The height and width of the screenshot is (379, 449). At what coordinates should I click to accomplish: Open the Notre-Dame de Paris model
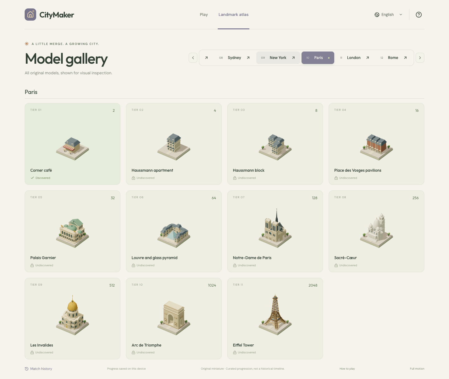pos(275,228)
